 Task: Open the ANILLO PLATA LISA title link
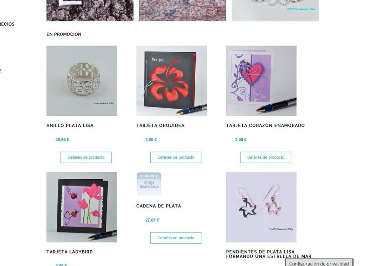[x=71, y=125]
